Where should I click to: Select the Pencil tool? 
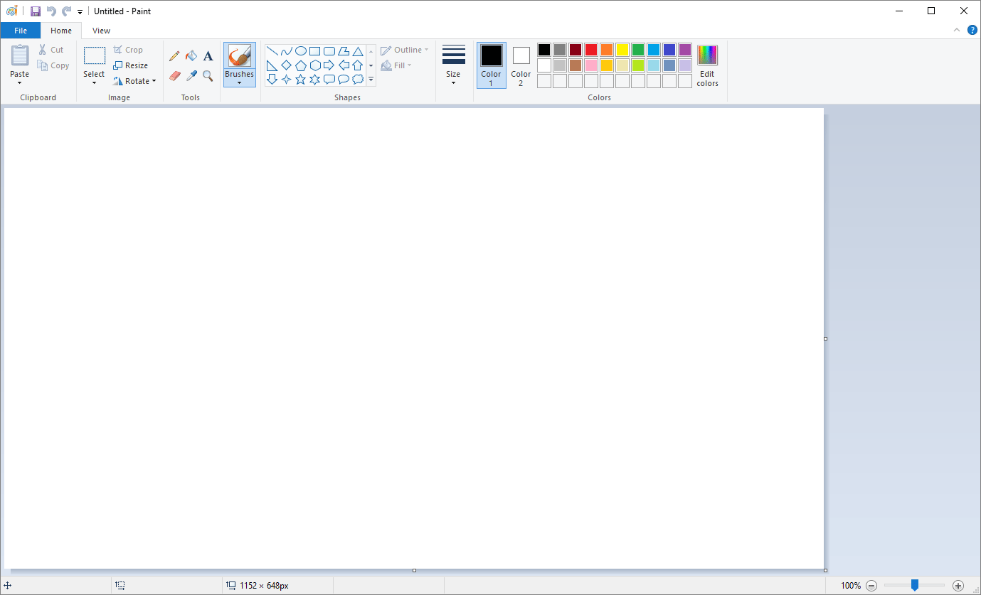174,55
